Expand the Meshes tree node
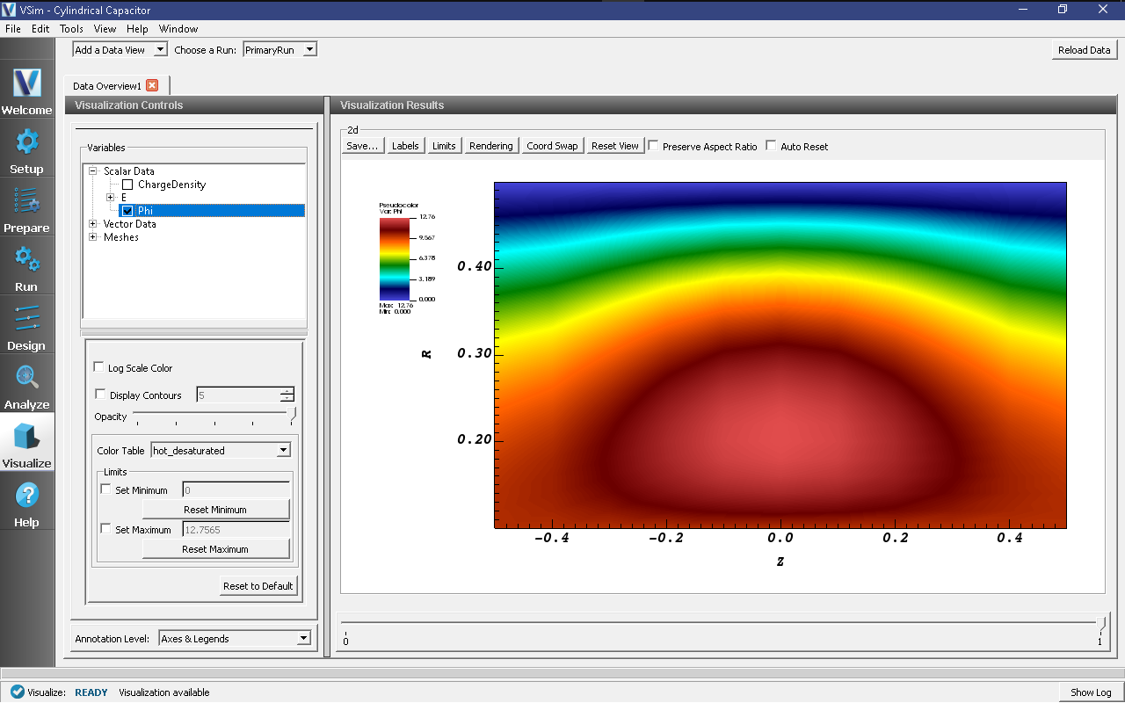Screen dimensions: 1125x703 pyautogui.click(x=93, y=237)
